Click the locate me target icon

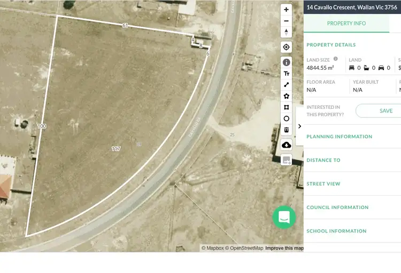click(287, 47)
